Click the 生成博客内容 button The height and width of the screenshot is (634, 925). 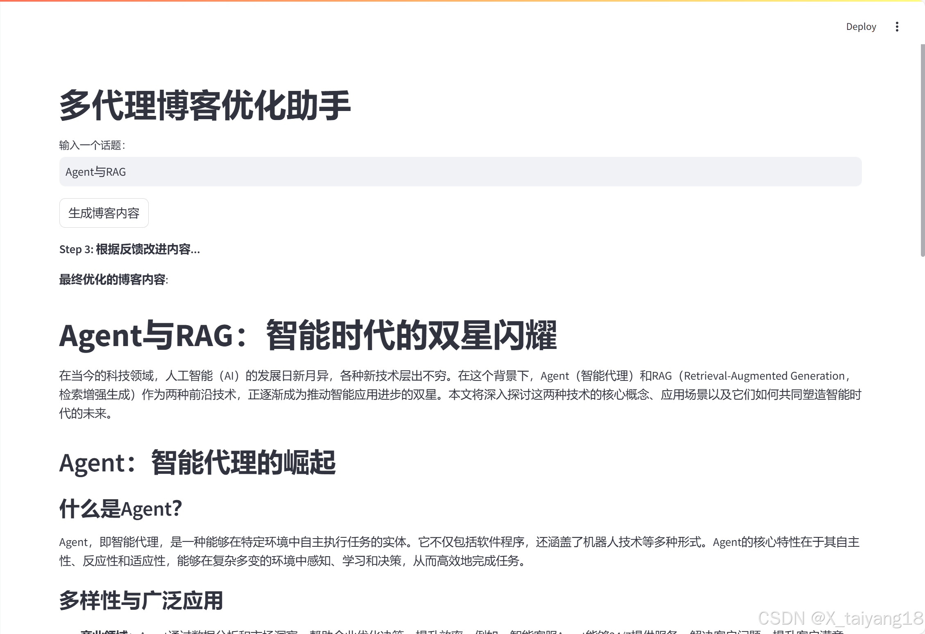[x=104, y=213]
